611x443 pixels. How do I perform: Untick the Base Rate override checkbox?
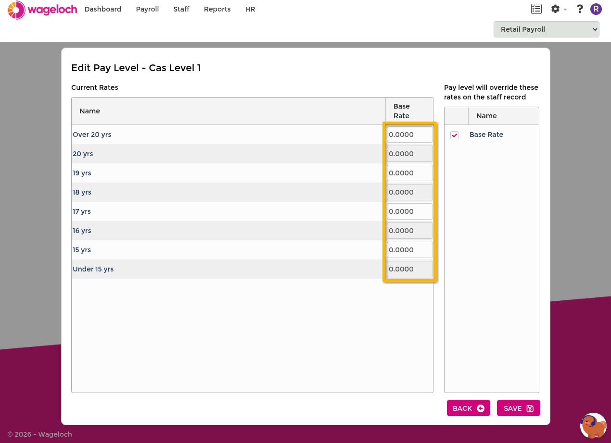point(454,135)
